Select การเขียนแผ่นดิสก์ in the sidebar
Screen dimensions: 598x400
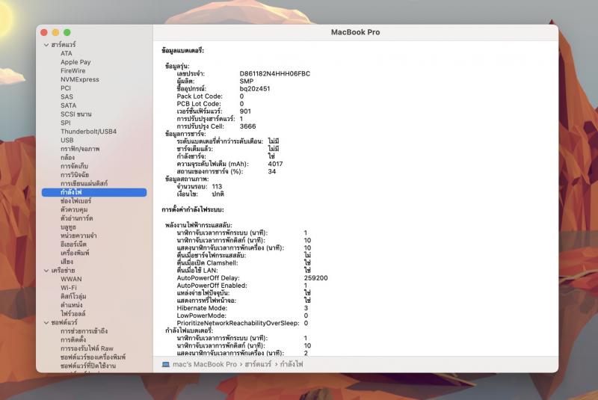tap(84, 183)
